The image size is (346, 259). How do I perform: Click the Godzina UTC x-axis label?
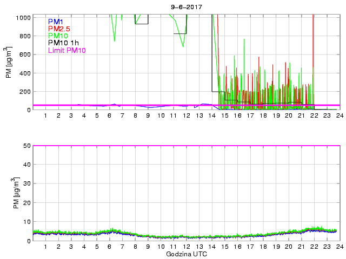pos(187,254)
